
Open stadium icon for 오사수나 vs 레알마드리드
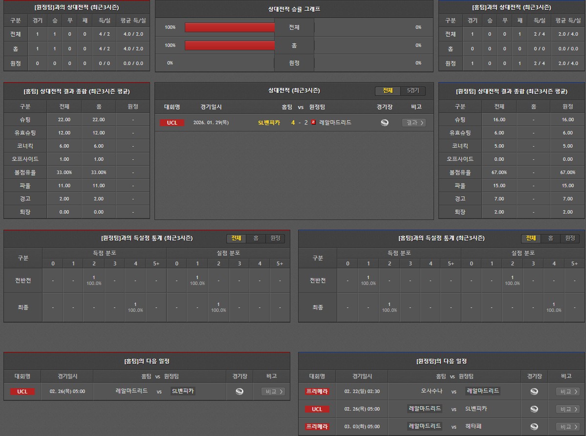click(x=534, y=392)
